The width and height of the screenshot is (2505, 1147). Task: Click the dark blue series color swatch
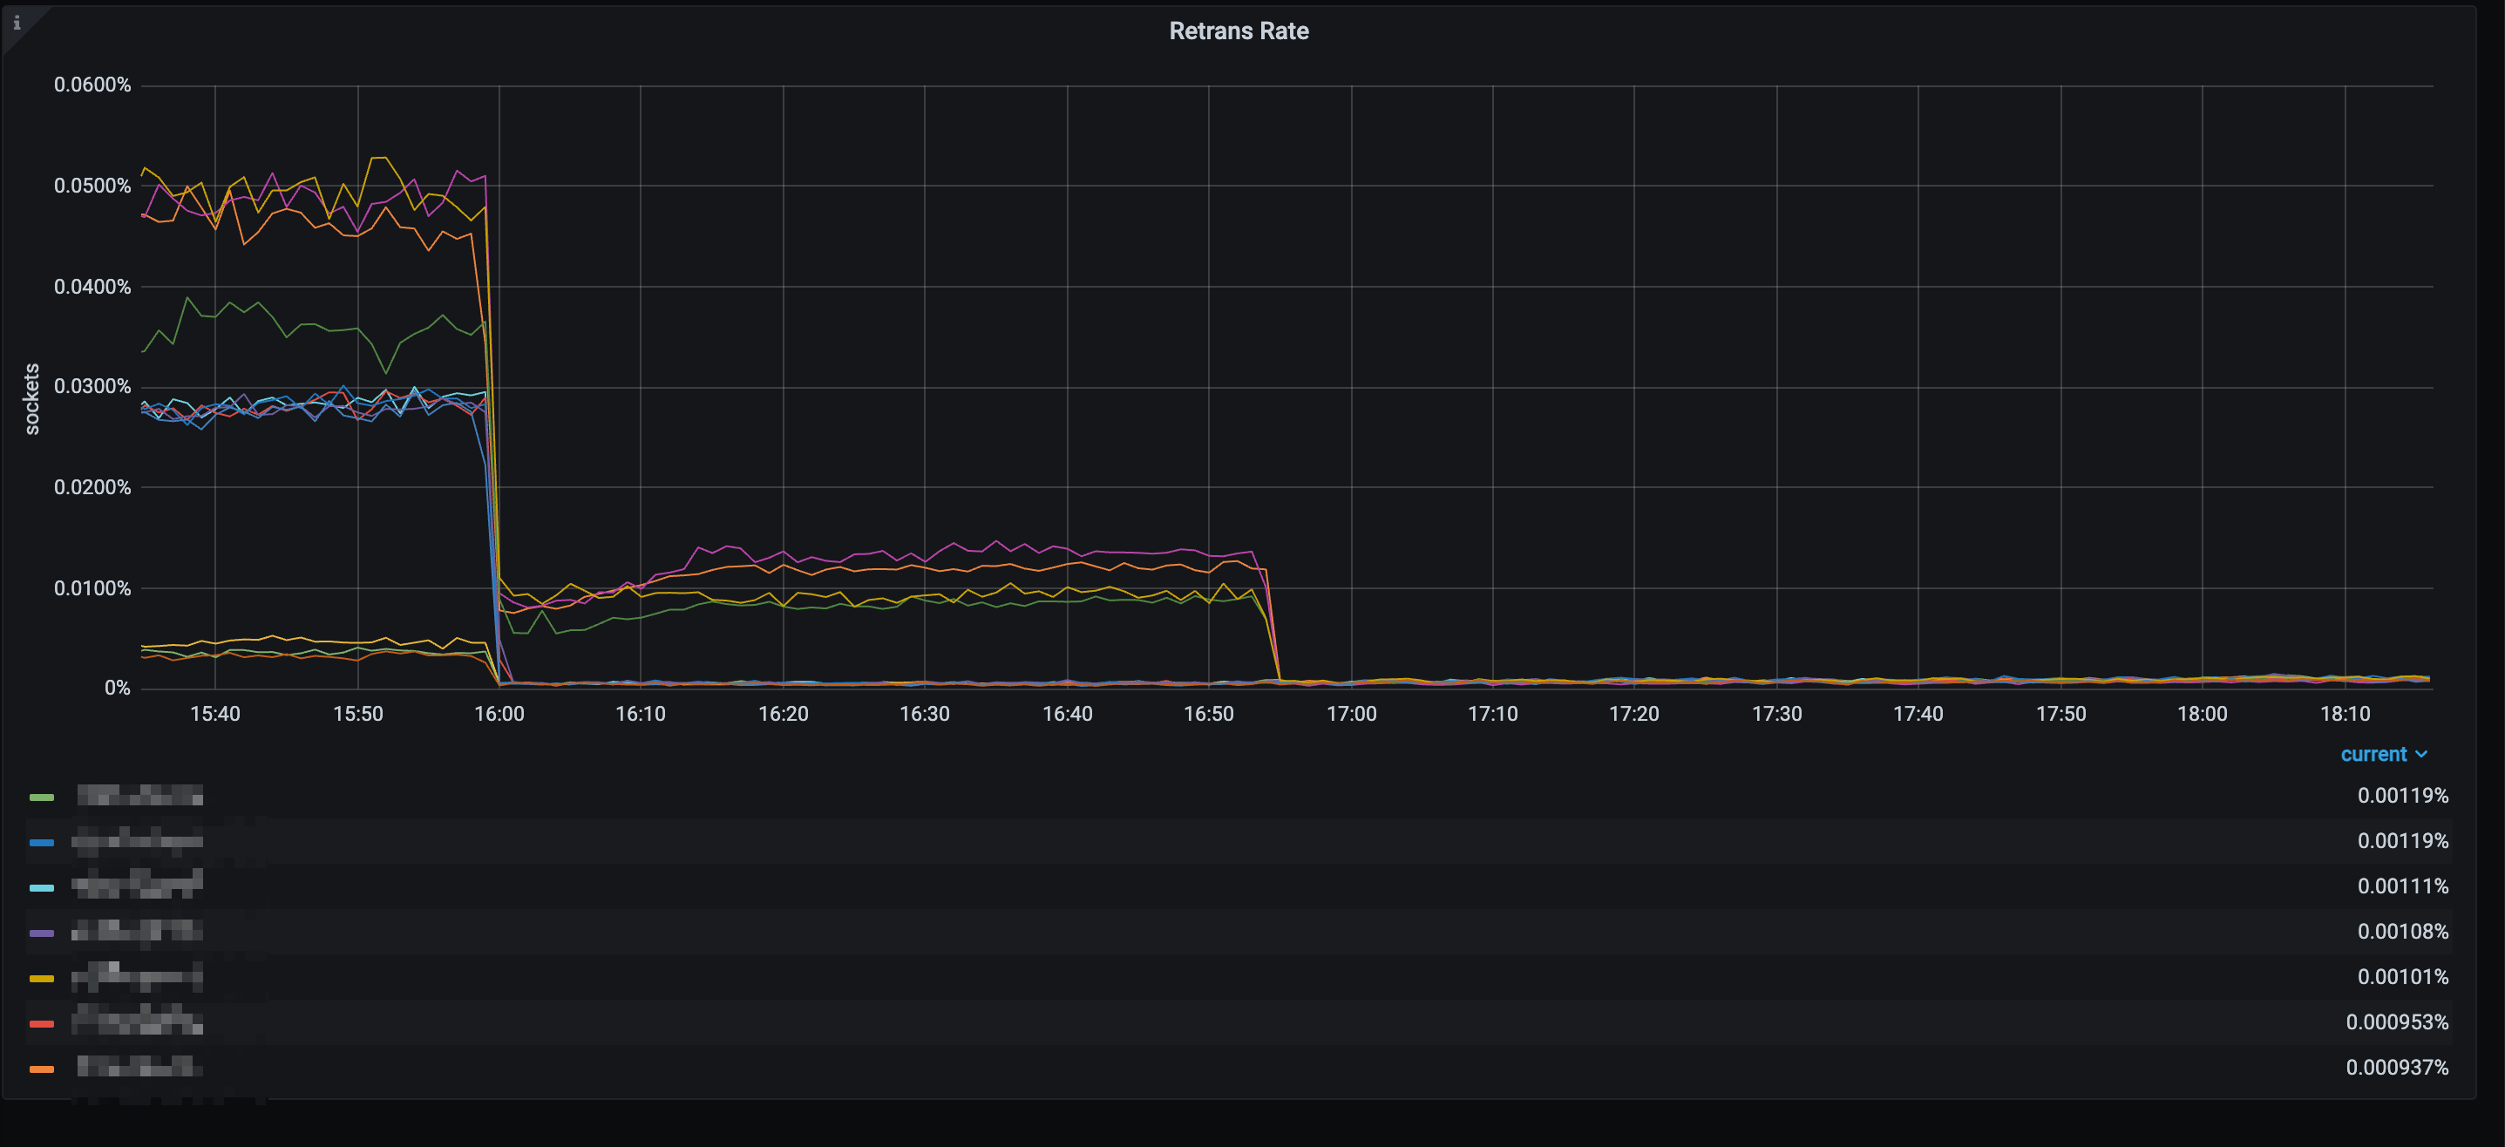click(x=42, y=843)
